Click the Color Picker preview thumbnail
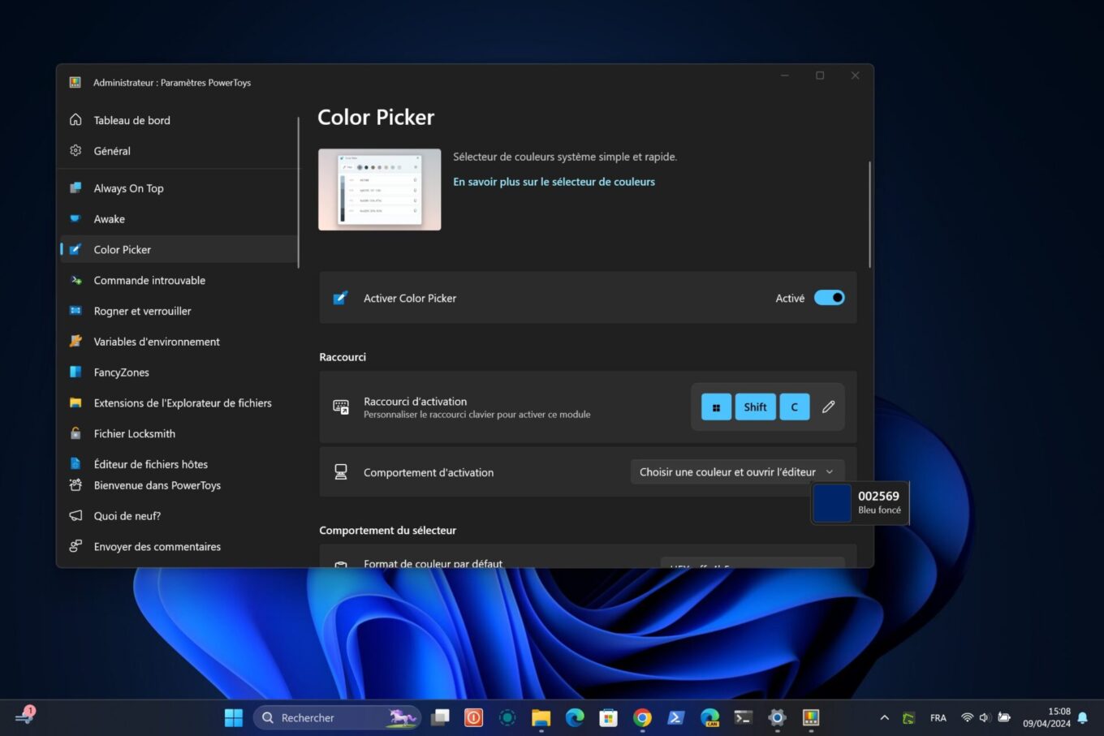The height and width of the screenshot is (736, 1104). pyautogui.click(x=380, y=189)
